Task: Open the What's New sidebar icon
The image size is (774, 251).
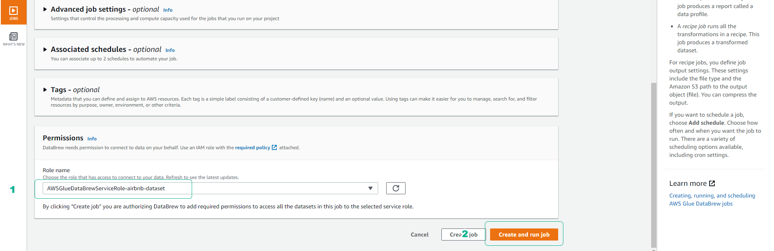Action: [13, 39]
